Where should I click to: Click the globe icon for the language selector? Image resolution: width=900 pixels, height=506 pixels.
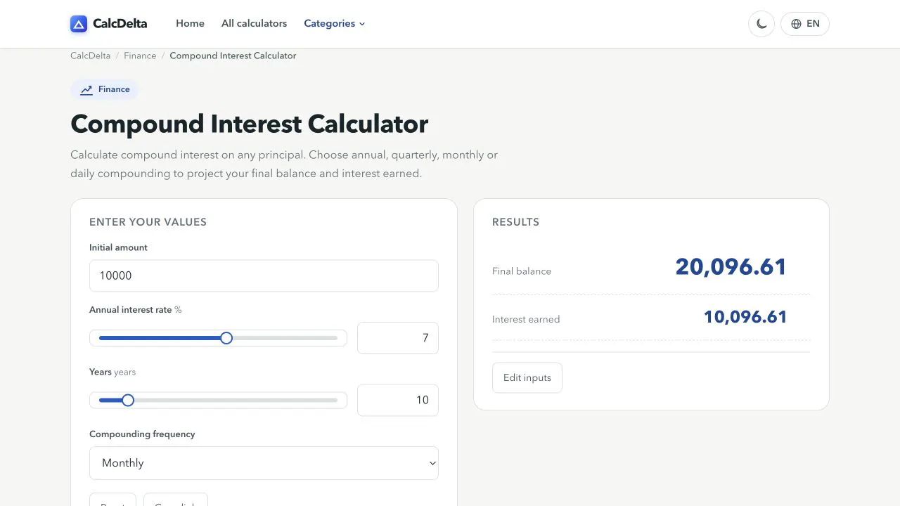coord(796,24)
